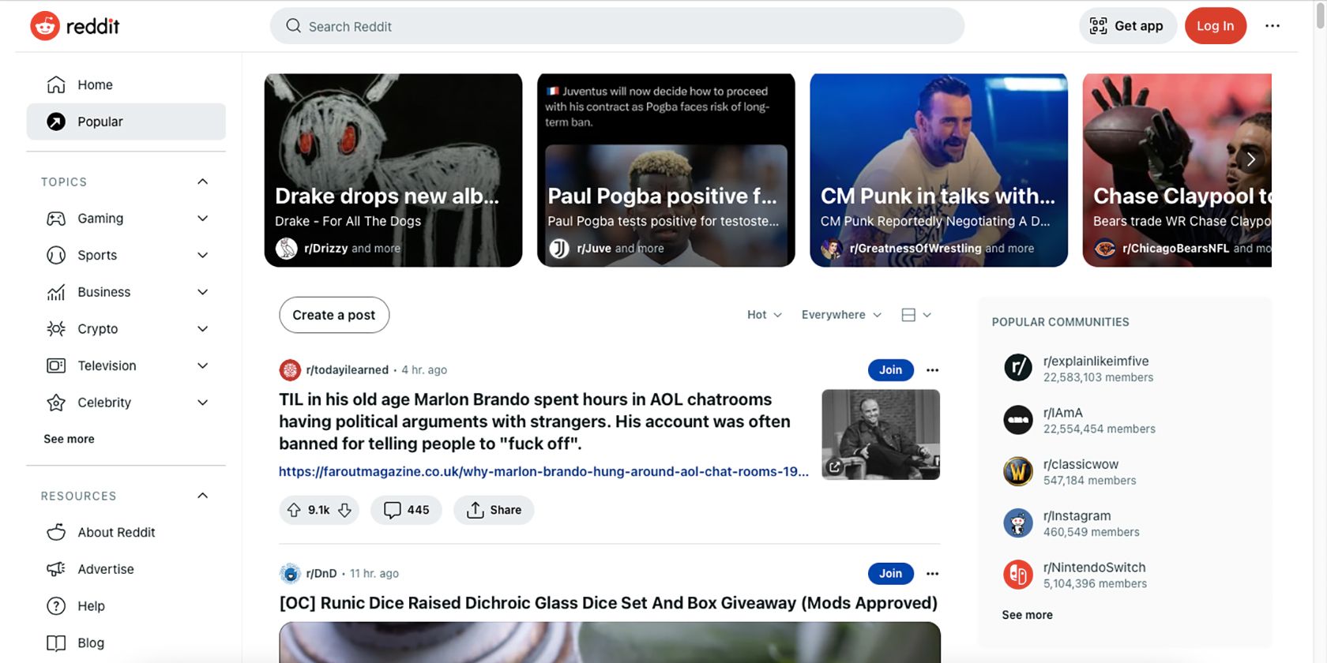The image size is (1327, 663).
Task: Go to Home in the sidebar
Action: (x=95, y=84)
